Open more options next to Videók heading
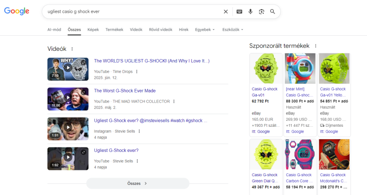Screen dimensions: 367x195 [72, 49]
